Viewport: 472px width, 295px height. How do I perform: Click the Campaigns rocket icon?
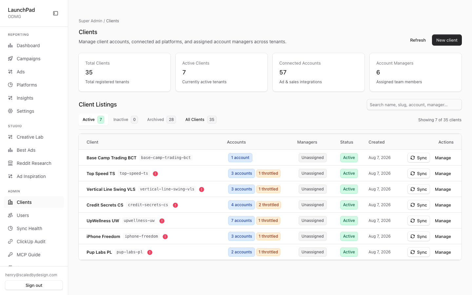click(x=10, y=59)
